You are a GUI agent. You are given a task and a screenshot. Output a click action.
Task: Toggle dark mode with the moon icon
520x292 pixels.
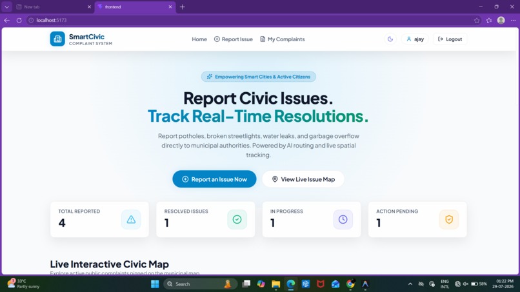[390, 39]
